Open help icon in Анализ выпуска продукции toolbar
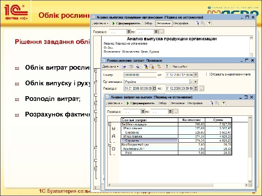Image resolution: width=262 pixels, height=196 pixels. click(209, 23)
